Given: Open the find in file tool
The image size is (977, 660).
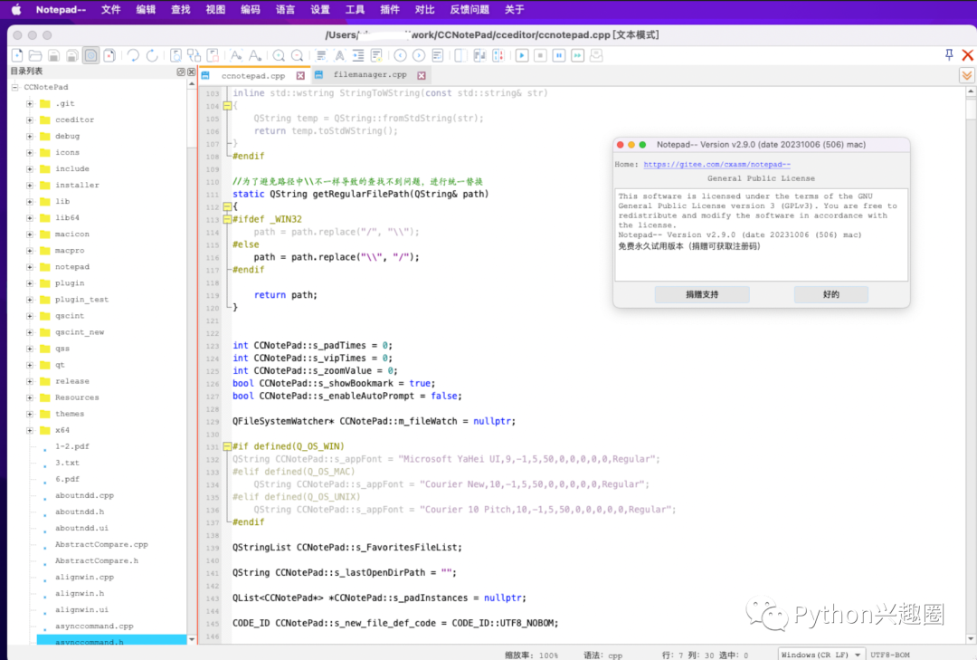Looking at the screenshot, I should 175,55.
